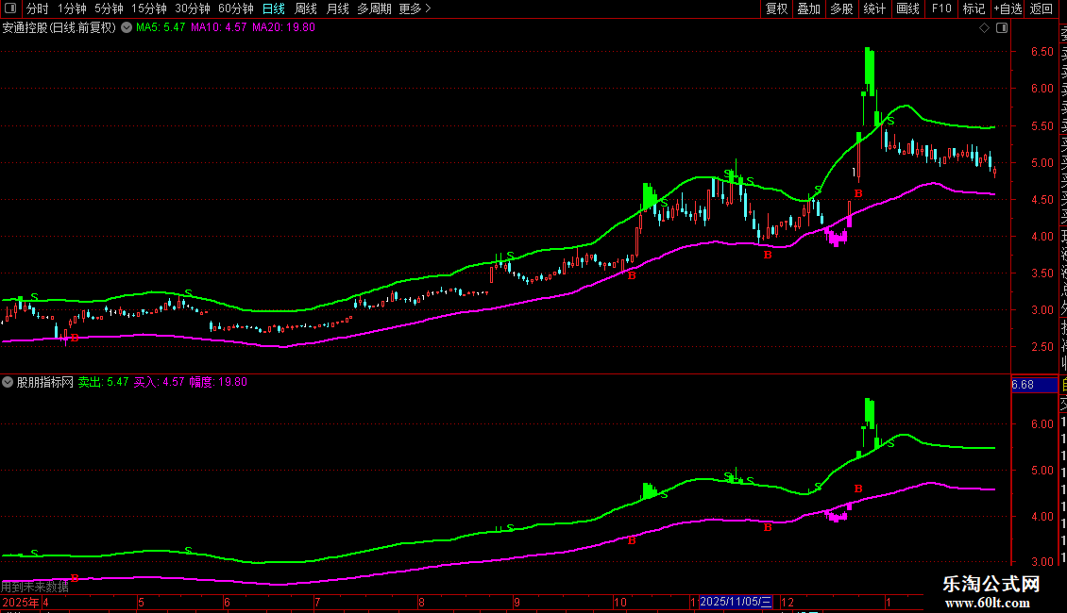
Task: Open dropdown next to 安通控股 title
Action: click(x=127, y=28)
